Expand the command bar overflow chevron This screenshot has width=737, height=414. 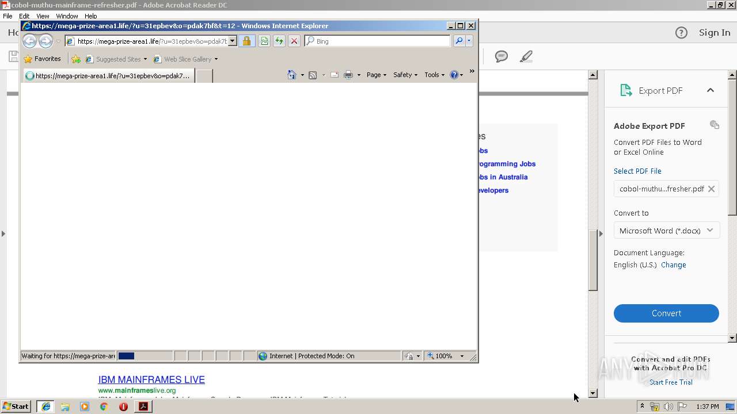472,71
